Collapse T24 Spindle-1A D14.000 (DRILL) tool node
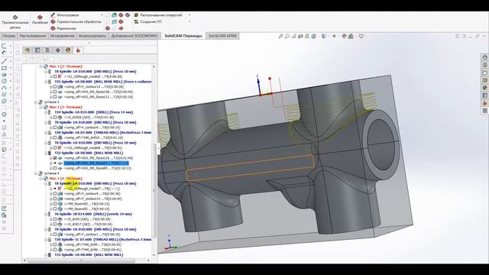Screen dimensions: 489x275 coord(46,112)
